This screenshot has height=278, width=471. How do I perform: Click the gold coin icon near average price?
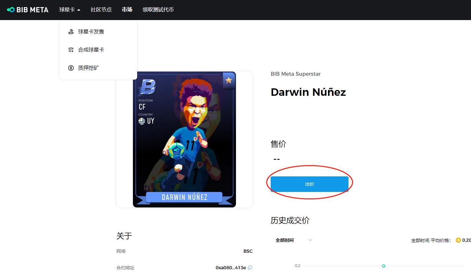point(458,240)
